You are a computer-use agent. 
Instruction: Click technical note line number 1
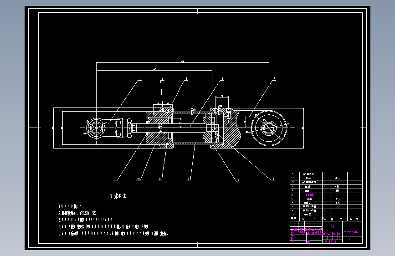[x=71, y=207]
